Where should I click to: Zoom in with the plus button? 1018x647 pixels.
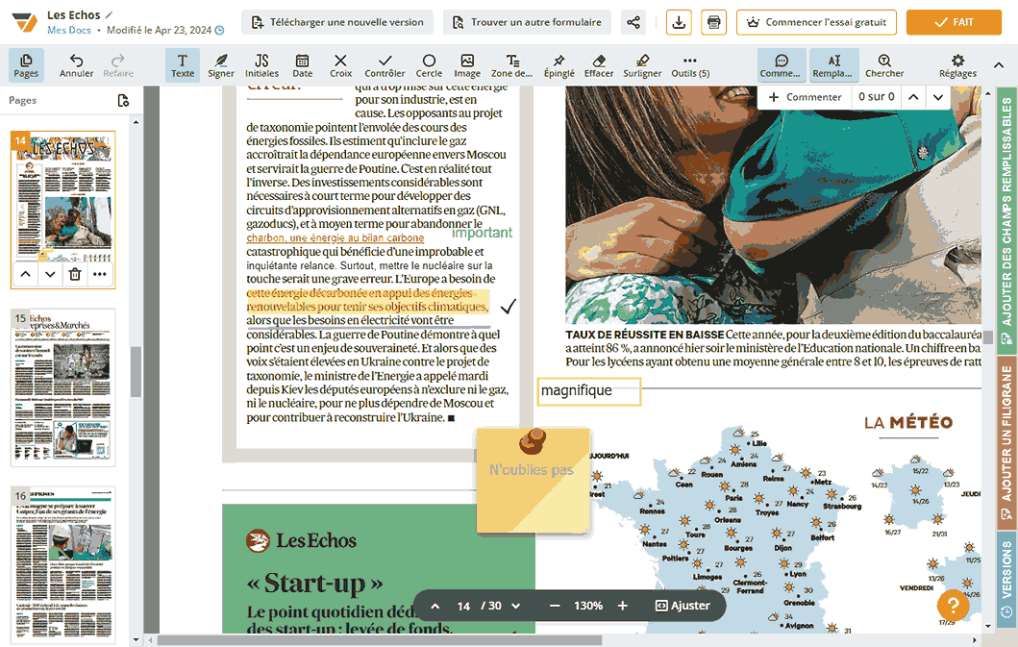tap(623, 606)
